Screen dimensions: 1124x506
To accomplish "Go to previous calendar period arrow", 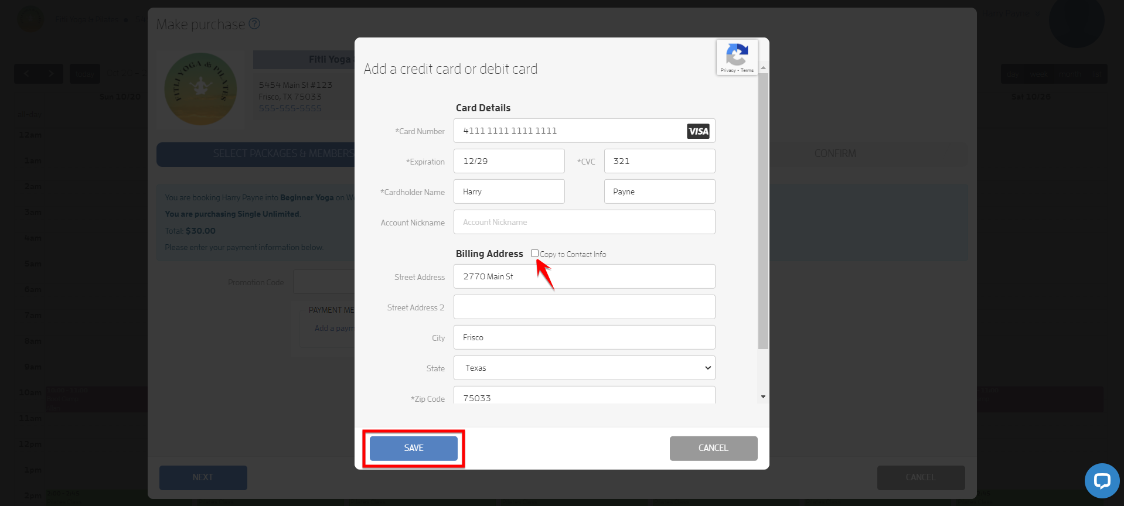I will (26, 74).
